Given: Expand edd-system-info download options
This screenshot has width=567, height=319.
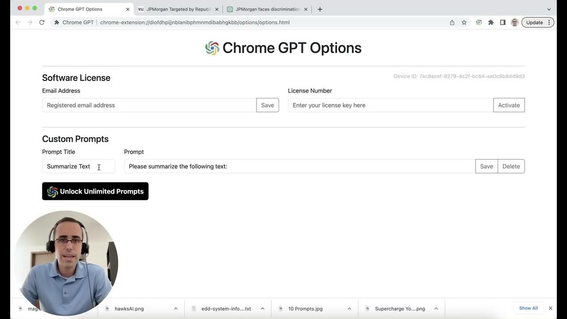Looking at the screenshot, I should (x=263, y=308).
